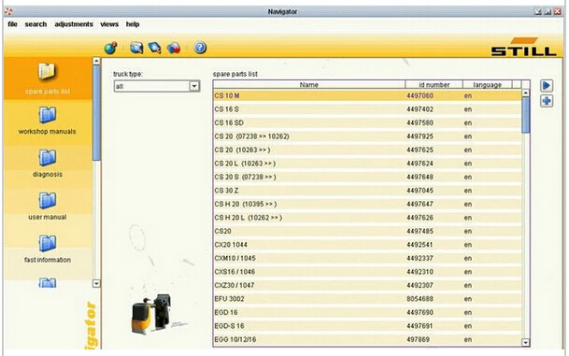Open the truck type dropdown
This screenshot has height=356, width=569.
pos(194,86)
